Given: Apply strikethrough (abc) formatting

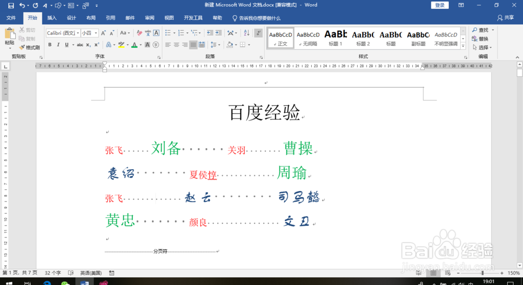Looking at the screenshot, I should click(x=80, y=44).
